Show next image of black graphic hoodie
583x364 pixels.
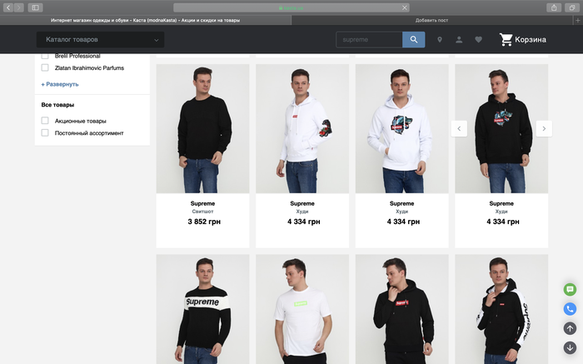click(543, 128)
